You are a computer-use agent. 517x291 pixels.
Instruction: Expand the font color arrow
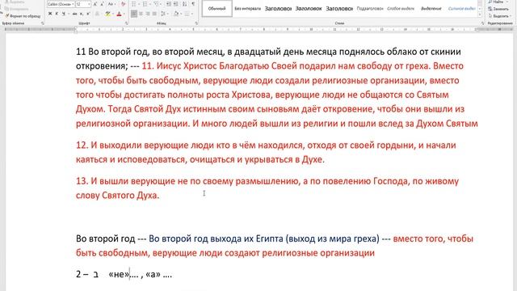click(x=124, y=14)
